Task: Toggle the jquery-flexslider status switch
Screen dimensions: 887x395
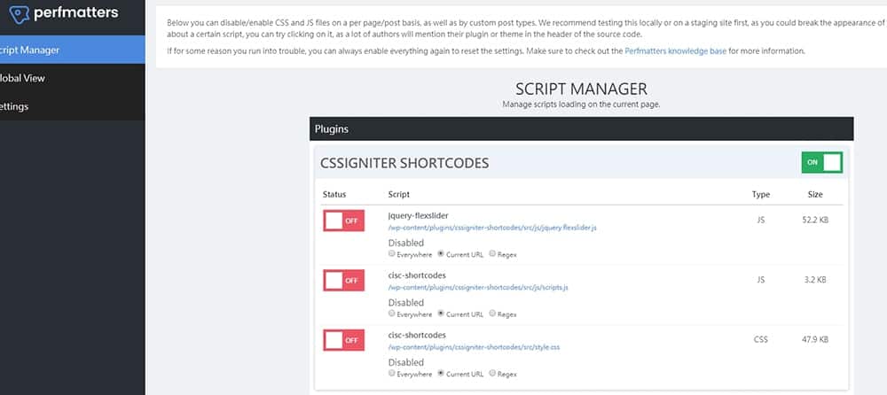Action: (343, 221)
